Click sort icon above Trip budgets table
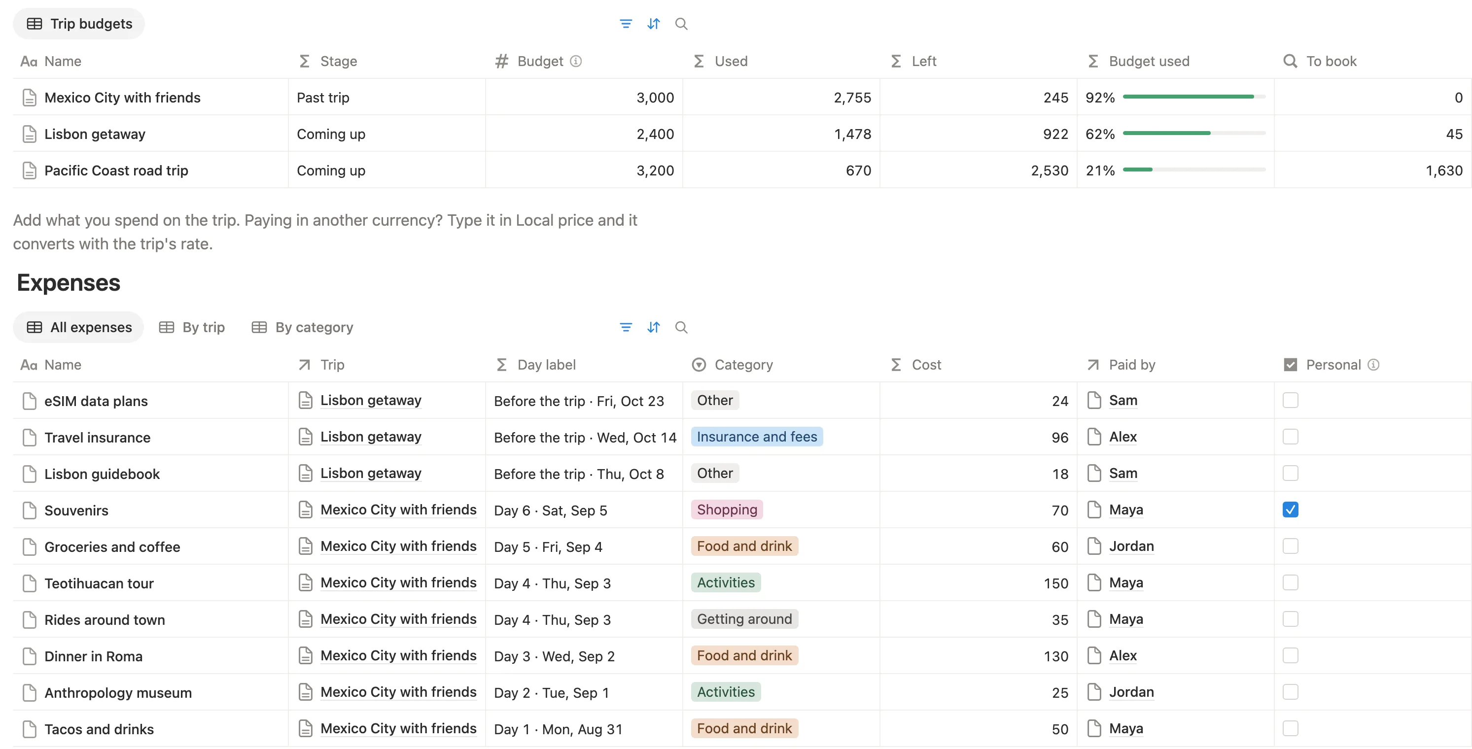 pyautogui.click(x=653, y=24)
